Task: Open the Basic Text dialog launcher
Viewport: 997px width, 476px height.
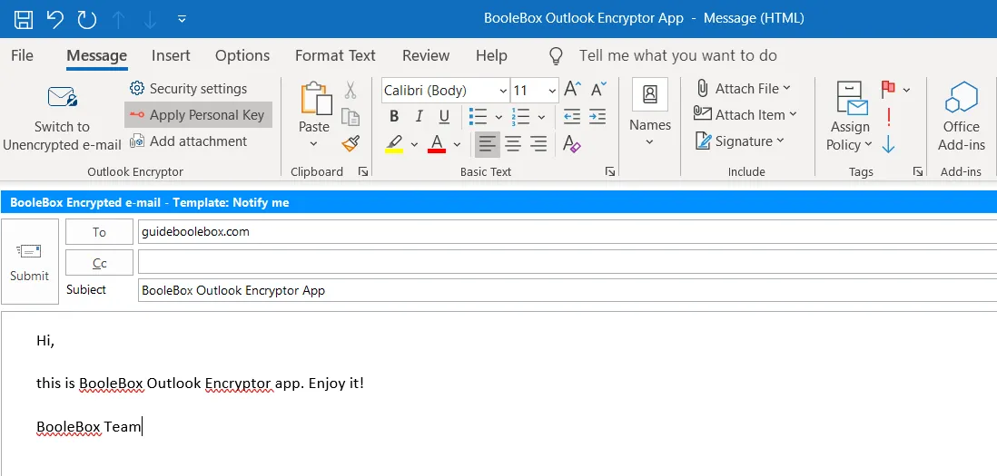Action: click(x=610, y=171)
